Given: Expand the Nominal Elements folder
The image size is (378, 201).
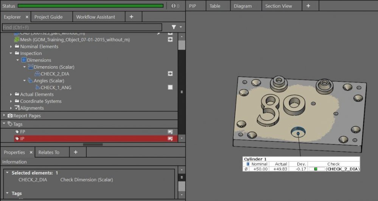Looking at the screenshot, I should click(x=11, y=47).
